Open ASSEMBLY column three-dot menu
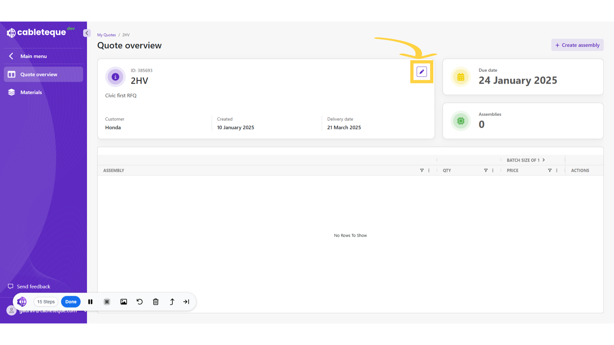The width and height of the screenshot is (614, 345). coord(429,171)
